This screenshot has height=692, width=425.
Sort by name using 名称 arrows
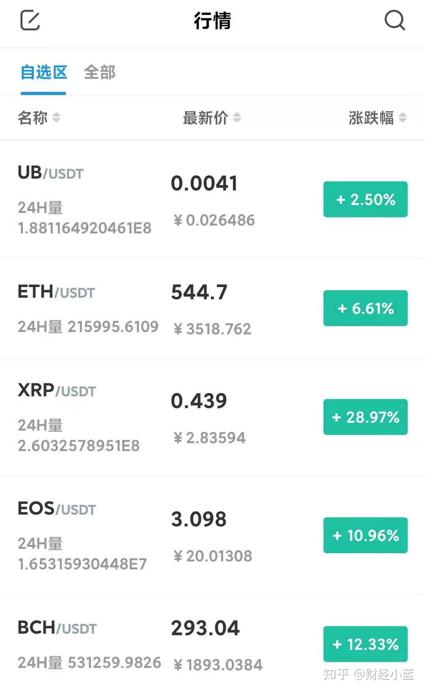coord(56,118)
